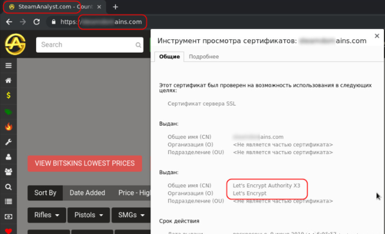The image size is (385, 234).
Task: Click the browser forward arrow
Action: pyautogui.click(x=23, y=22)
